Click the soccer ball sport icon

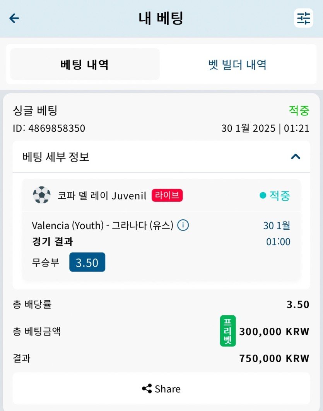pos(42,195)
